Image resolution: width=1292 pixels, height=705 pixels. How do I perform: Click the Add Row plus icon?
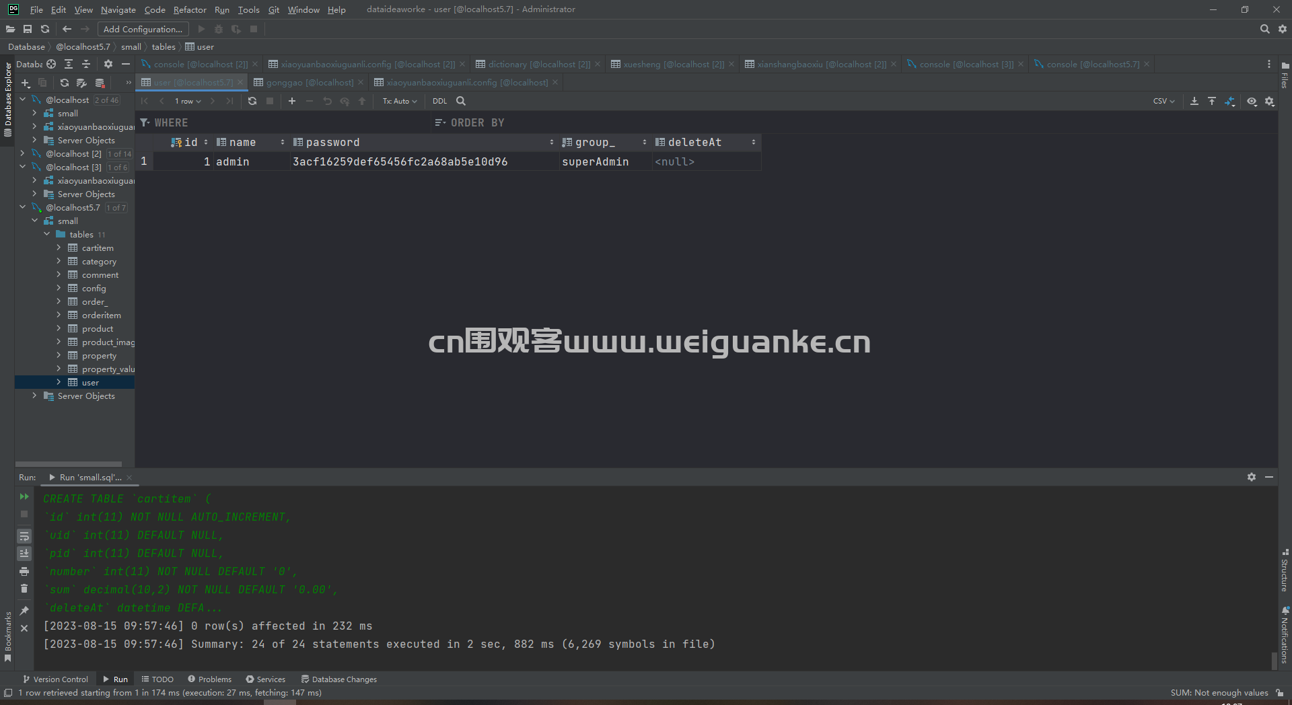coord(292,101)
